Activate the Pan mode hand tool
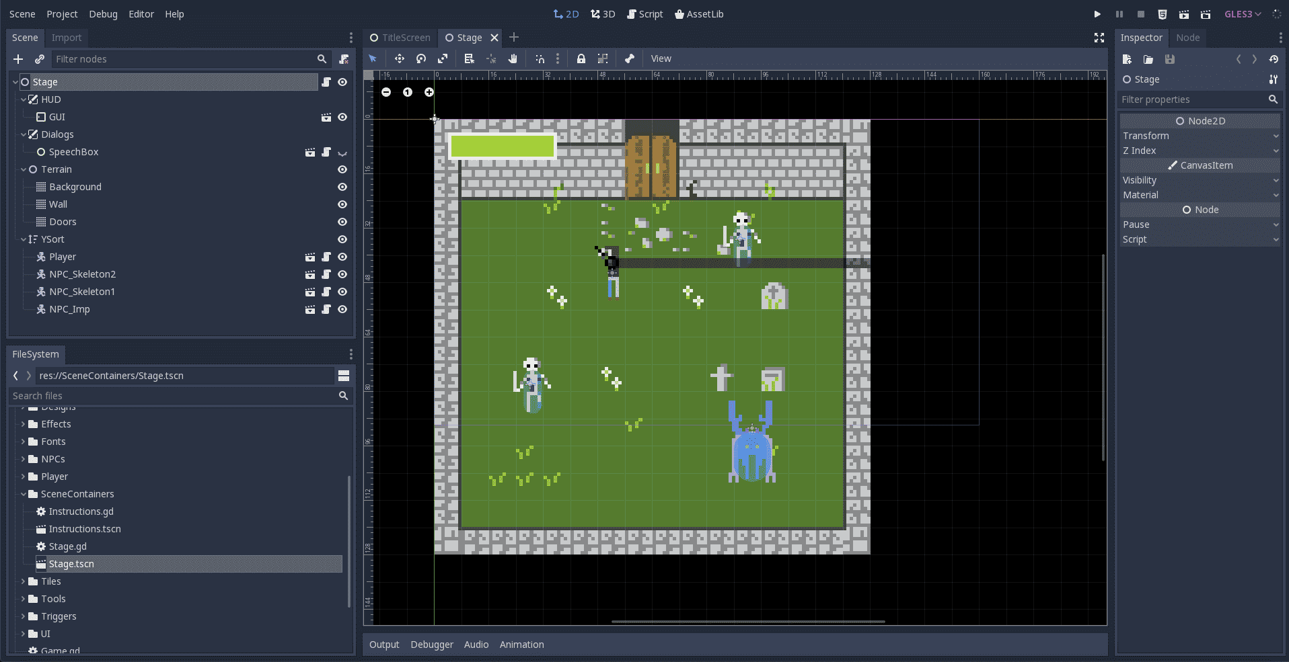The height and width of the screenshot is (662, 1289). point(513,59)
